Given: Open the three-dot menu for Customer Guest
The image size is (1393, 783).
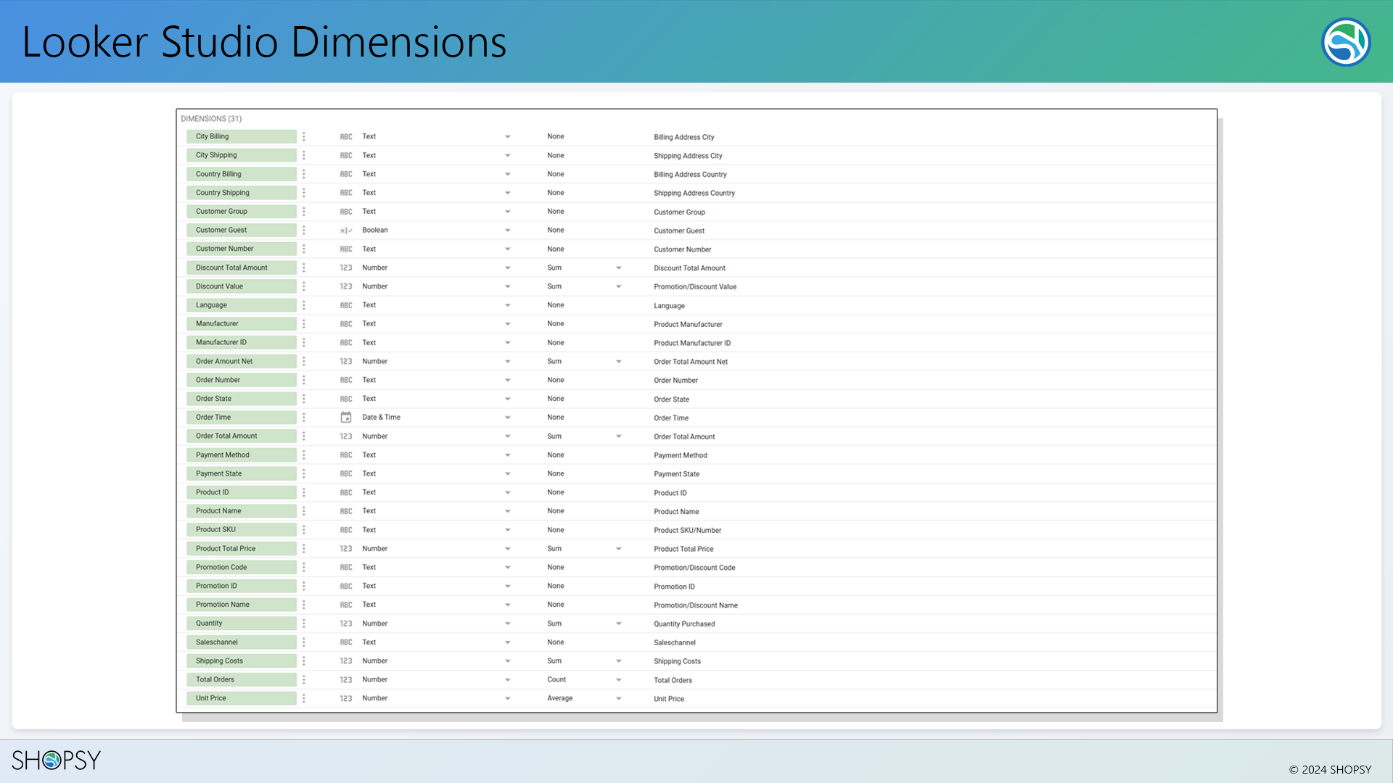Looking at the screenshot, I should pos(304,230).
